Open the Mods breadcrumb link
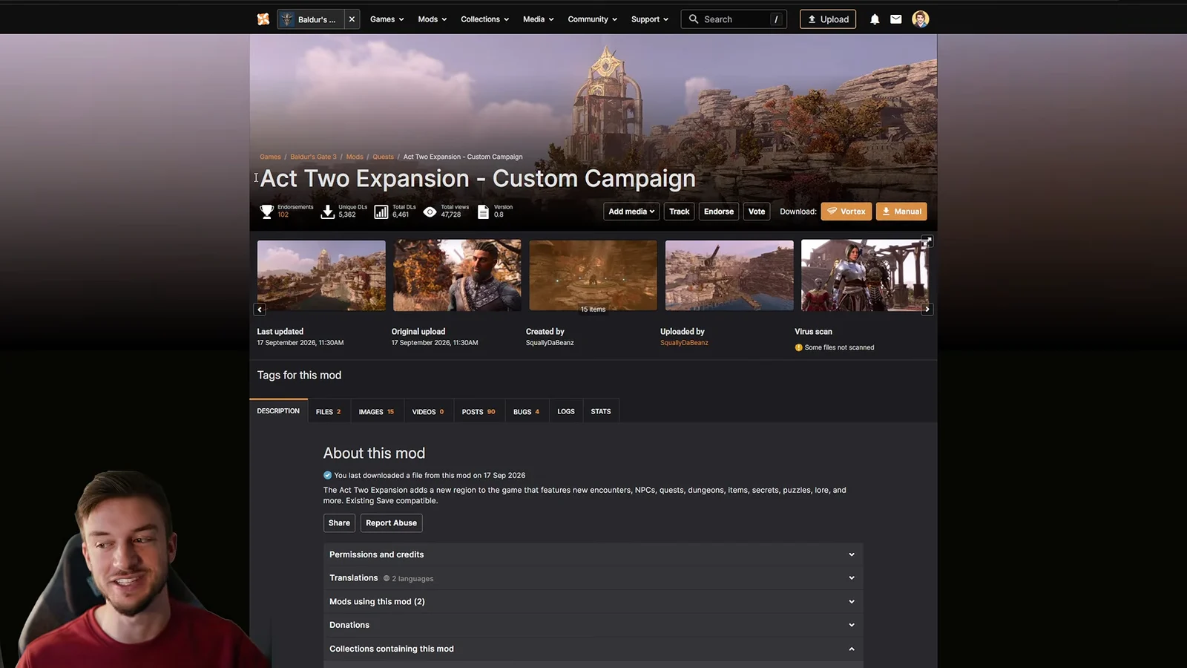 (x=355, y=157)
